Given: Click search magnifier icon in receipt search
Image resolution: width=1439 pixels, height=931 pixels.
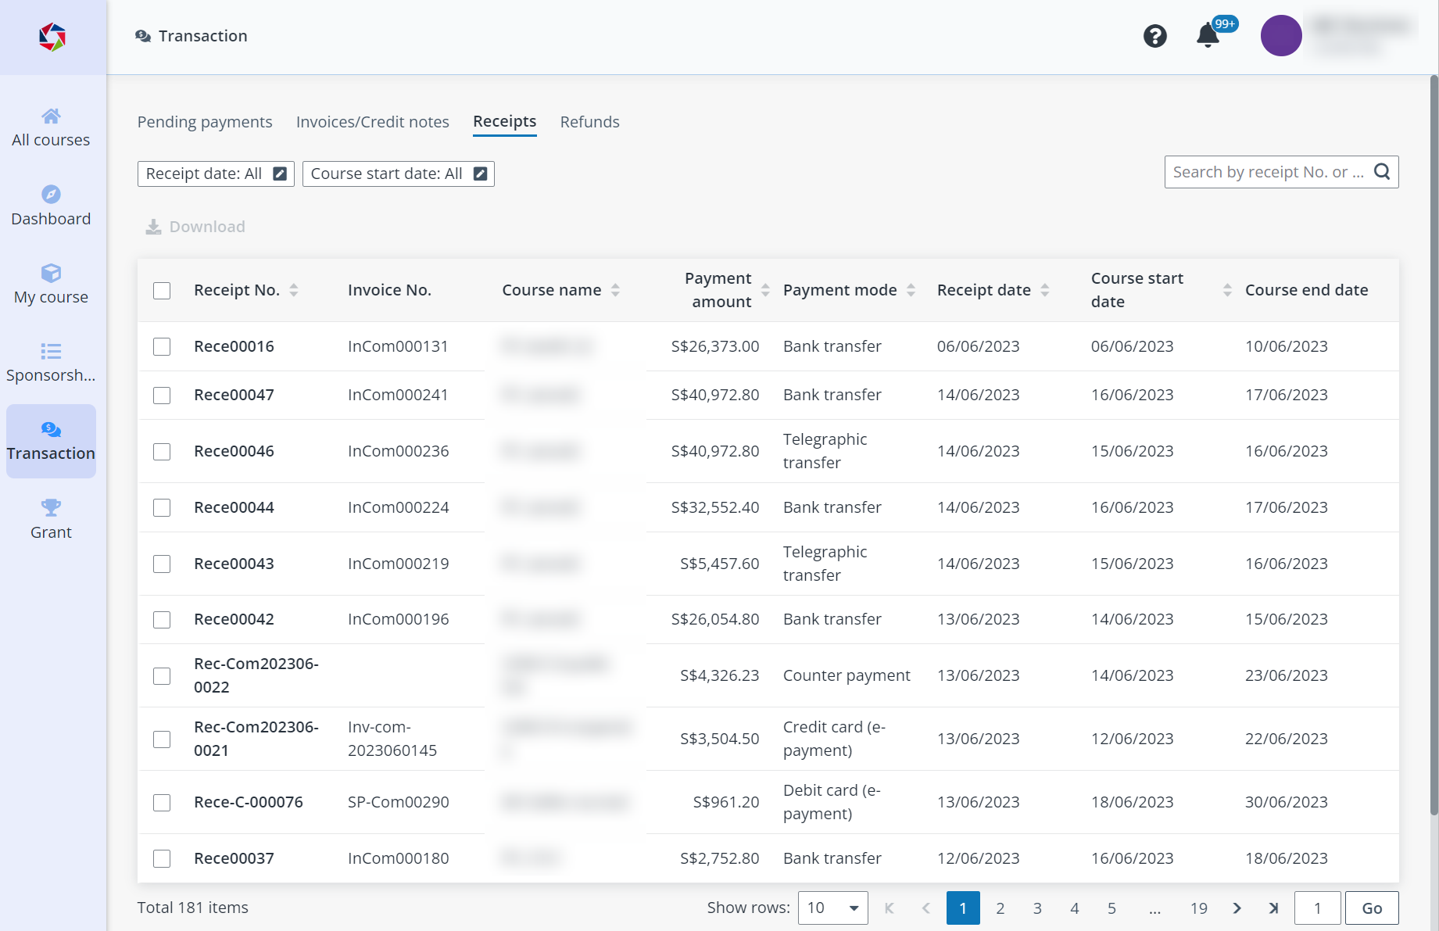Looking at the screenshot, I should coord(1382,172).
